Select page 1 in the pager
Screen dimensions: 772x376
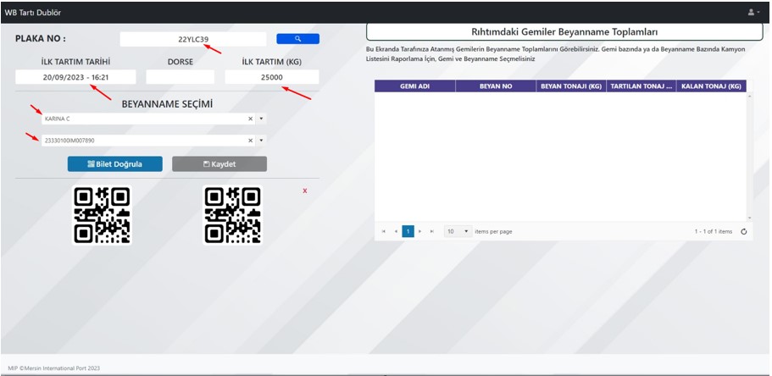[408, 231]
